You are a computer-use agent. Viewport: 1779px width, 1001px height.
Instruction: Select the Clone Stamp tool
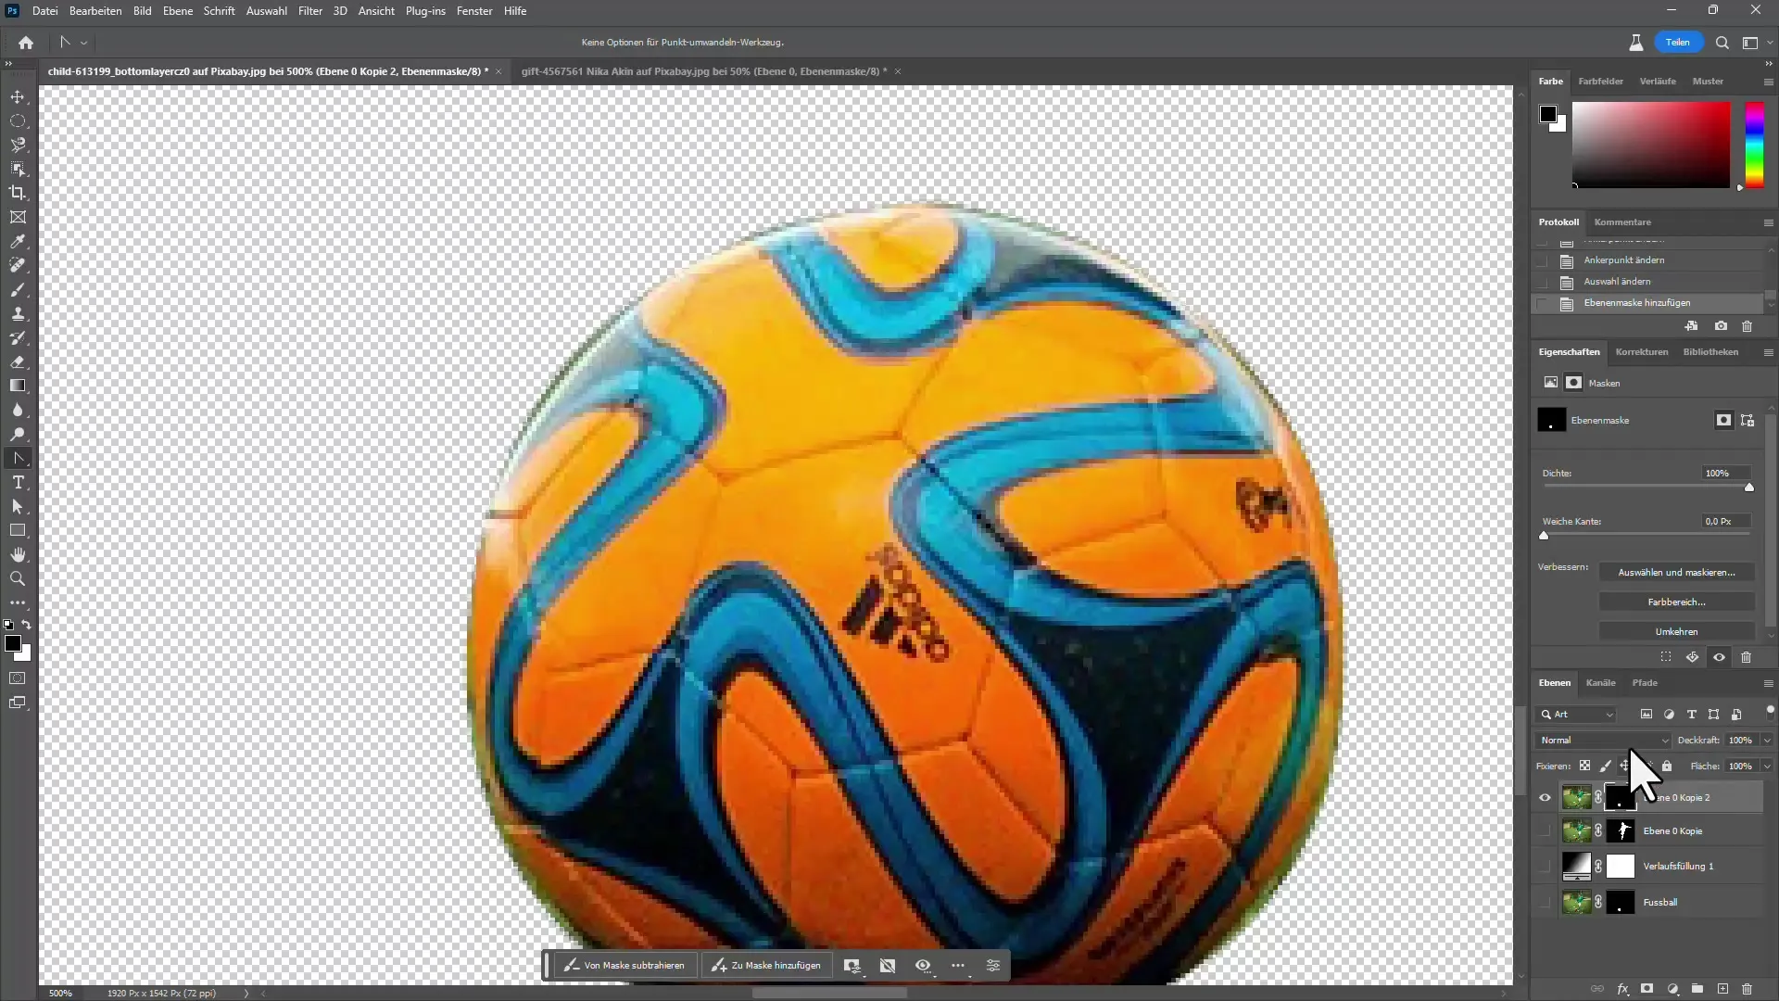point(18,314)
